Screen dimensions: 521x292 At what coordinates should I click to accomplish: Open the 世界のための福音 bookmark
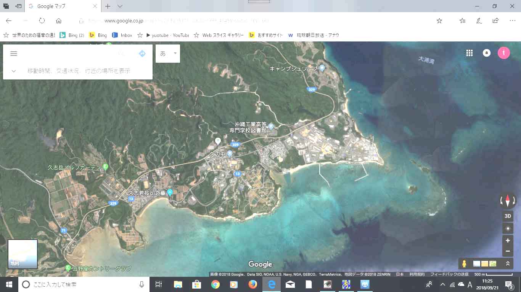pos(29,35)
